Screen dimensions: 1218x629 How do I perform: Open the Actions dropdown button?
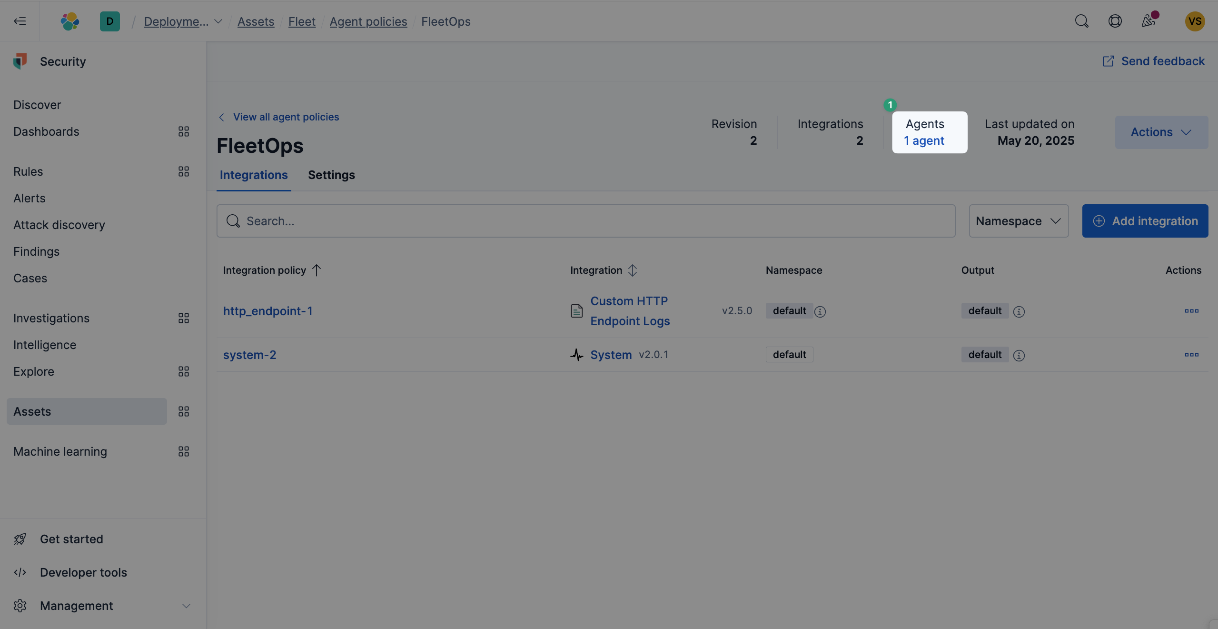[1161, 132]
